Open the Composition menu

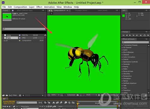pyautogui.click(x=20, y=7)
